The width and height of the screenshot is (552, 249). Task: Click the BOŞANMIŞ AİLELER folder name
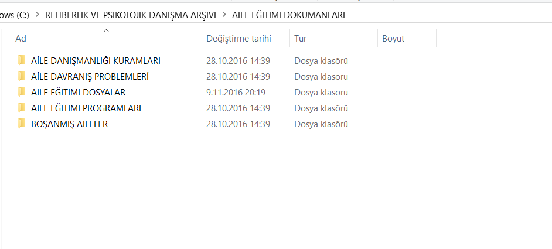coord(69,124)
